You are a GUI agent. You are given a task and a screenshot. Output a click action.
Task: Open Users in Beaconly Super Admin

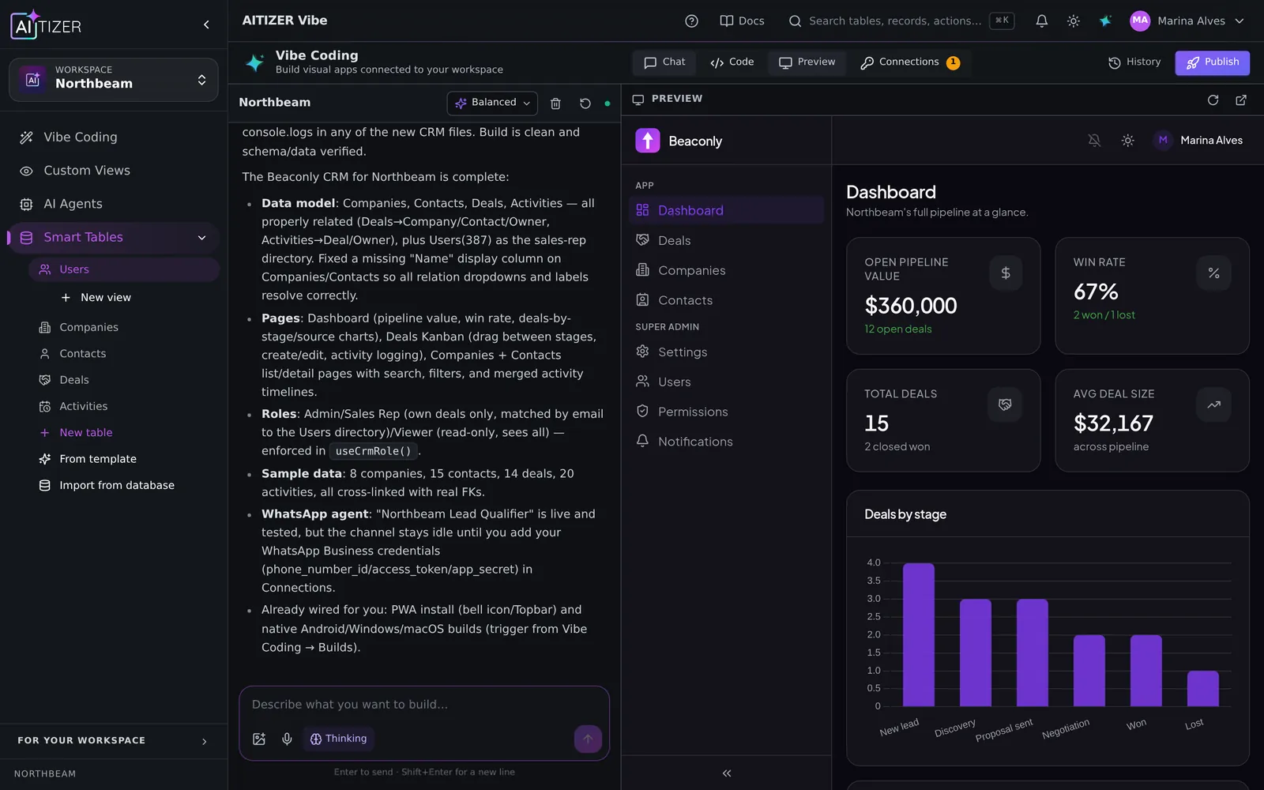727,382
